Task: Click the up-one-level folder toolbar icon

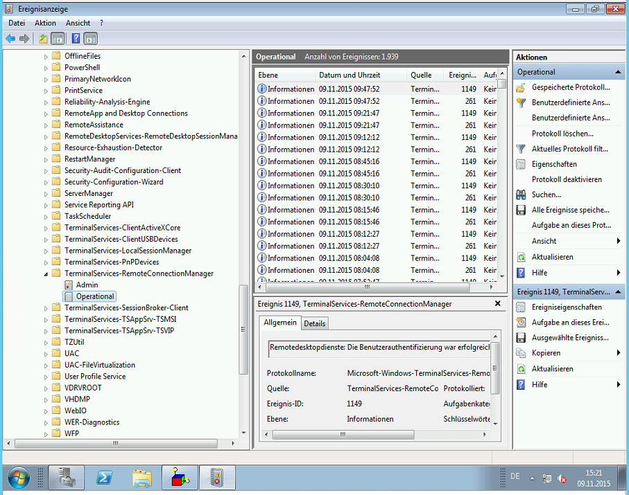Action: [x=43, y=39]
